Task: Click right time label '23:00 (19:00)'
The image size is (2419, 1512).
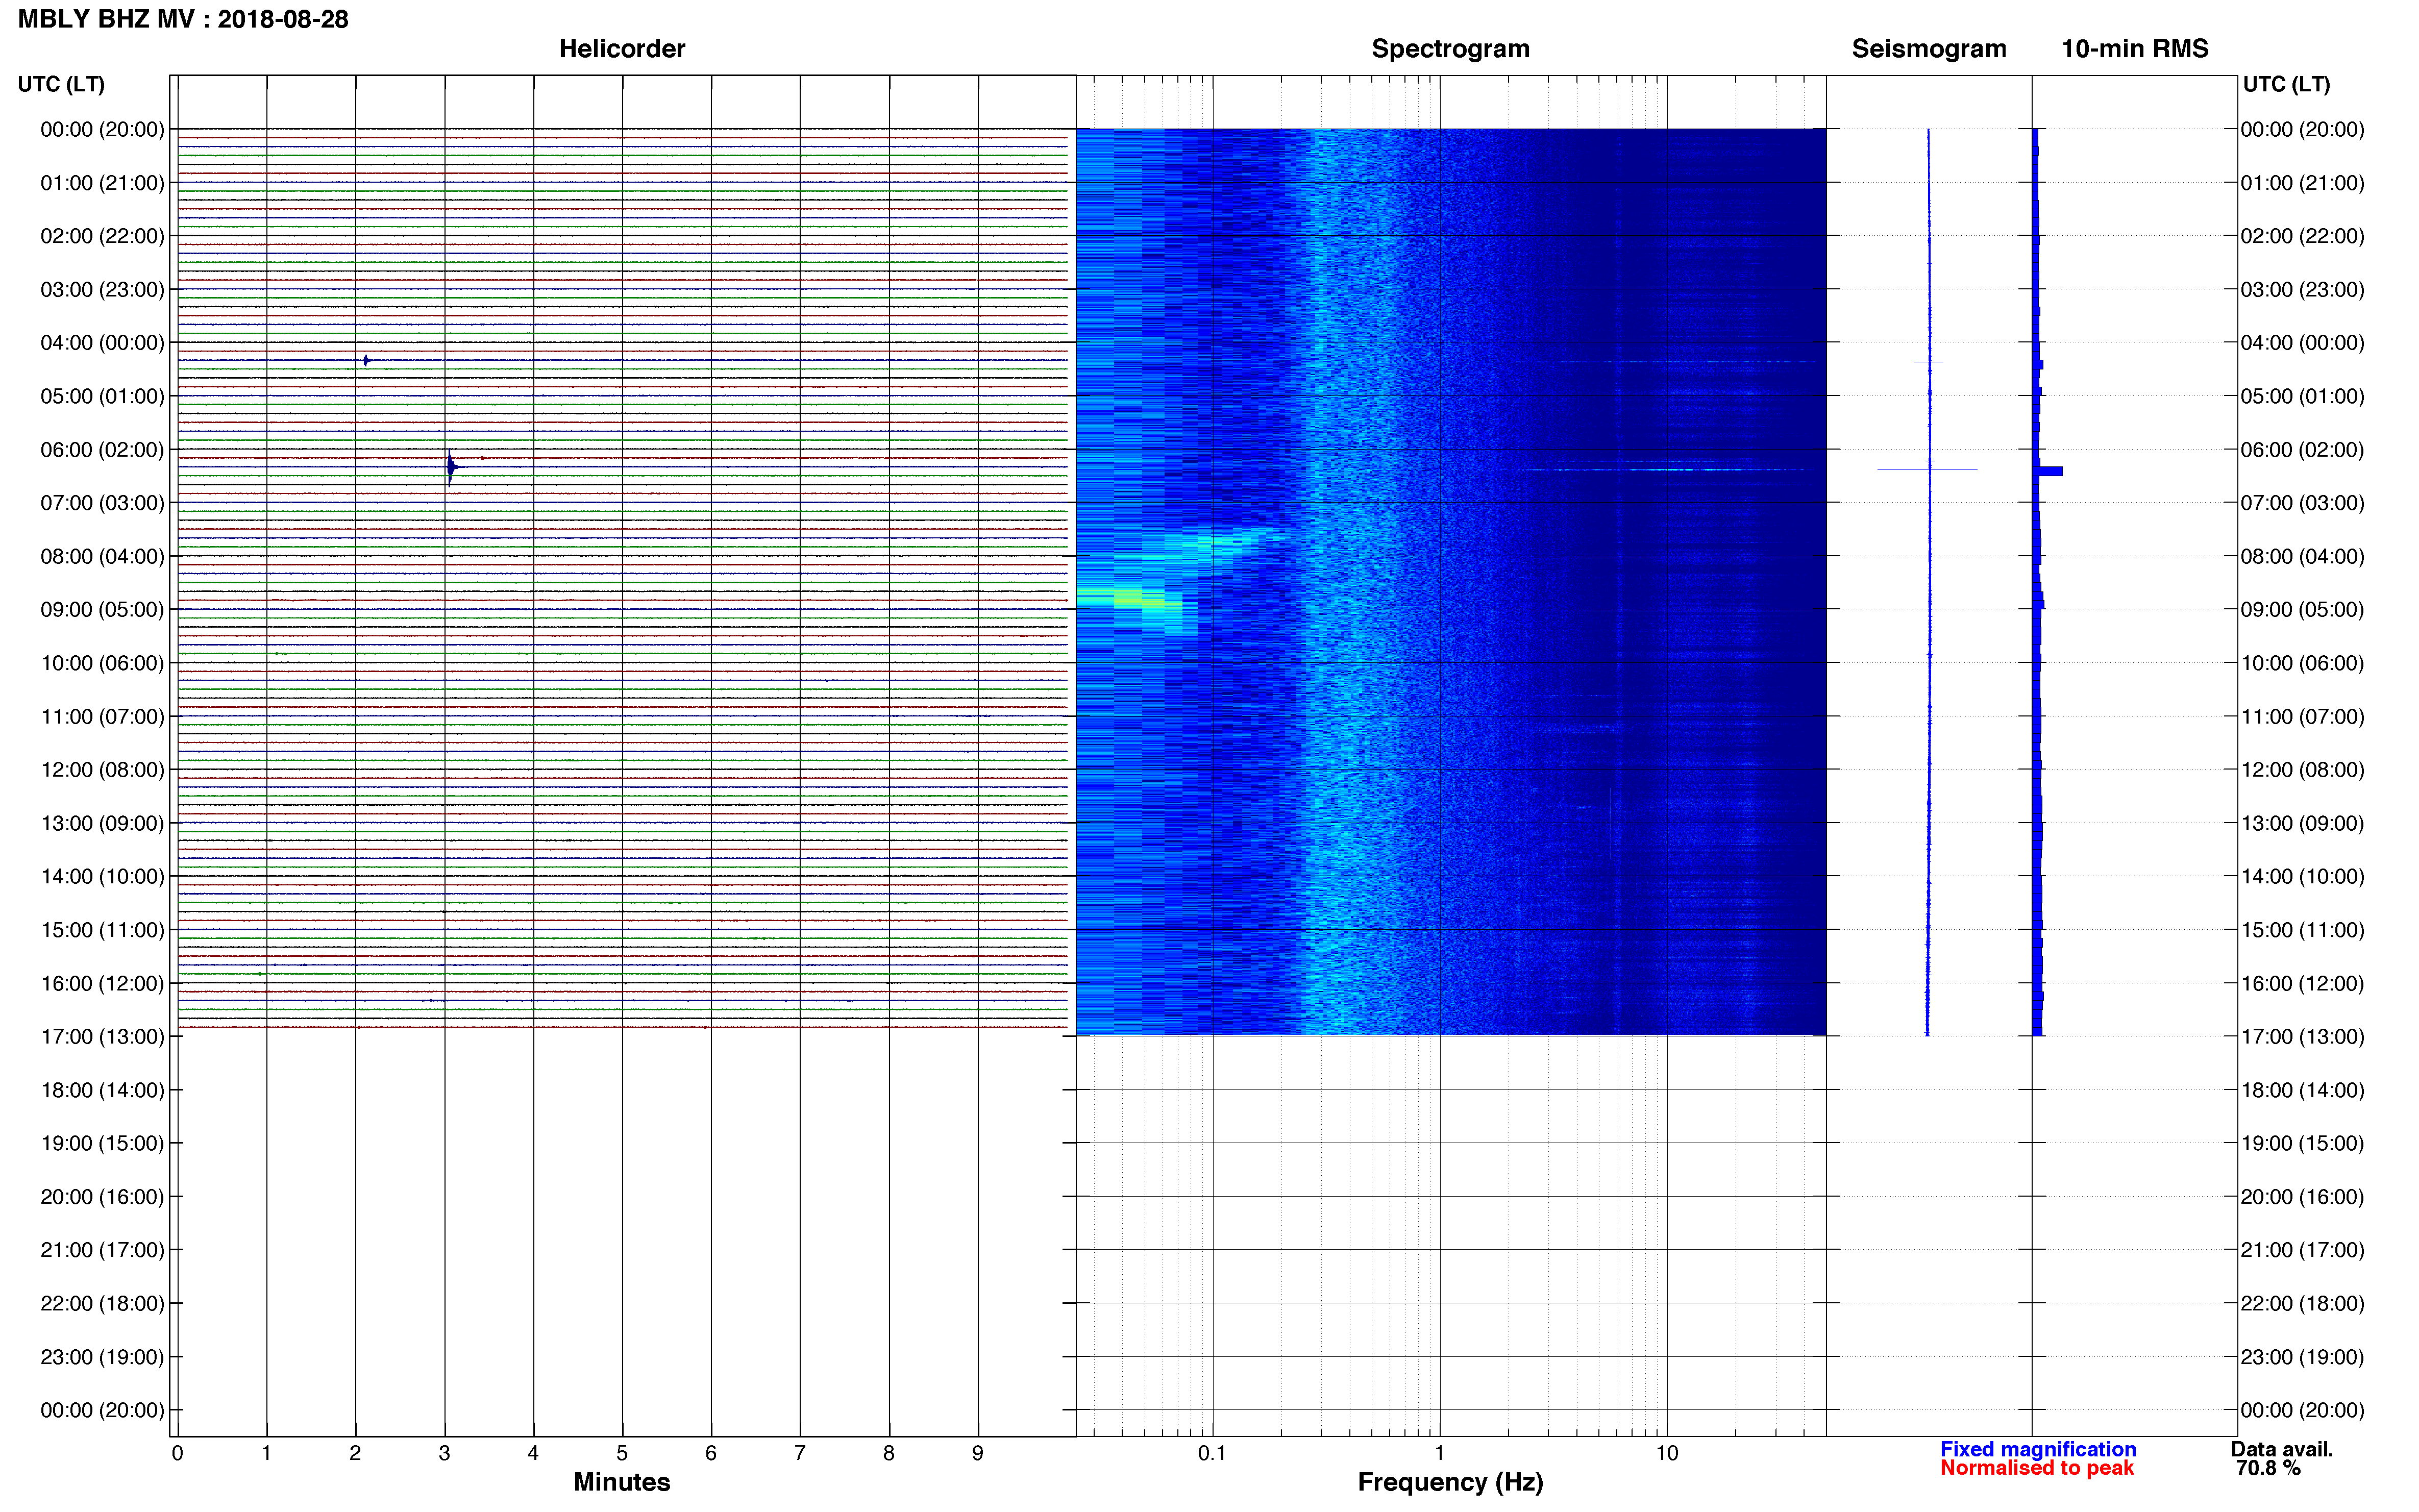Action: coord(2302,1356)
